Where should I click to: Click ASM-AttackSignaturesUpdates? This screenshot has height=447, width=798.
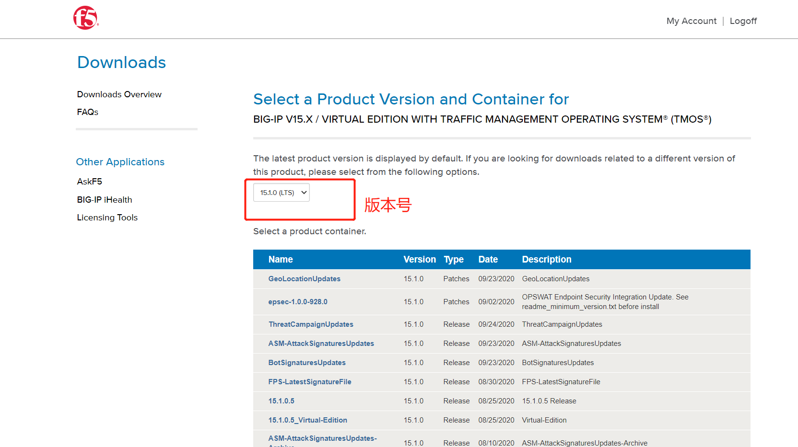(321, 344)
